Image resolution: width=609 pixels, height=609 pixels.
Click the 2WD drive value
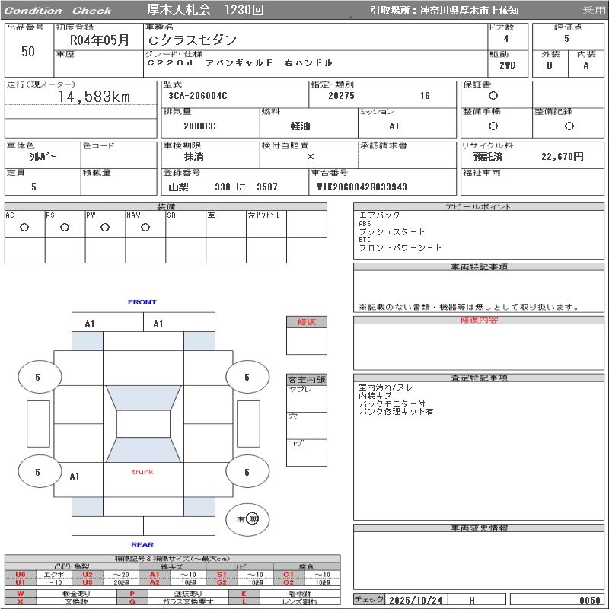508,65
